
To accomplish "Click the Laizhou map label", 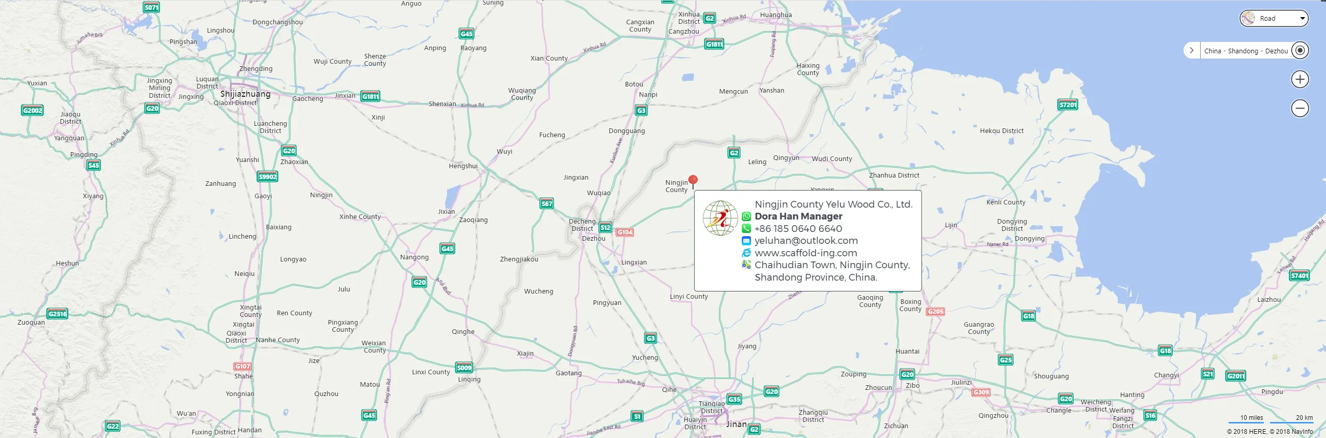I will click(x=1269, y=299).
